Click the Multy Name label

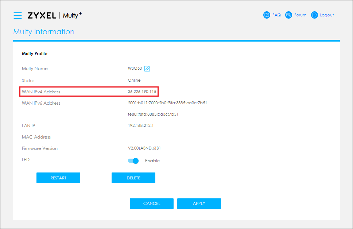click(x=35, y=69)
